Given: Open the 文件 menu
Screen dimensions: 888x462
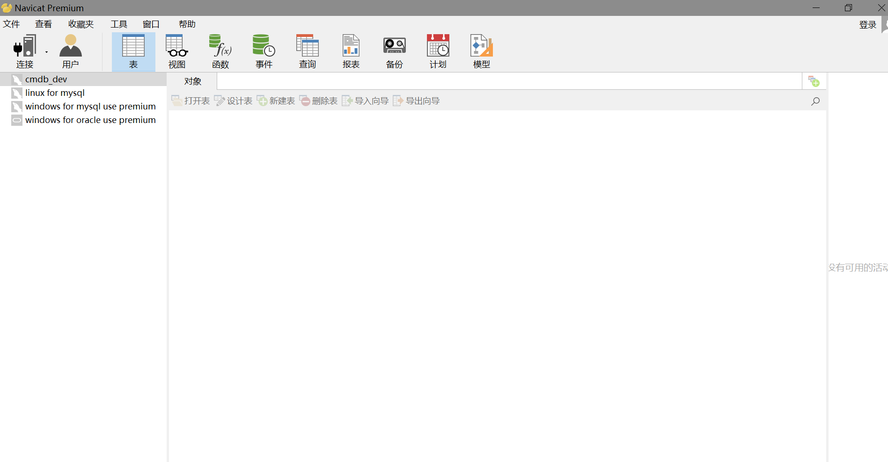Looking at the screenshot, I should tap(11, 24).
